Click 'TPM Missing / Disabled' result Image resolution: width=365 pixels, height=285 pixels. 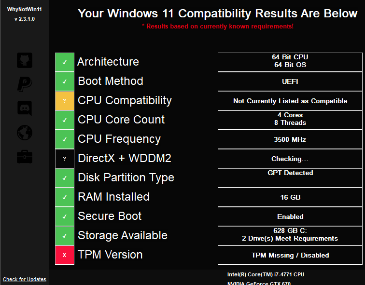click(290, 255)
